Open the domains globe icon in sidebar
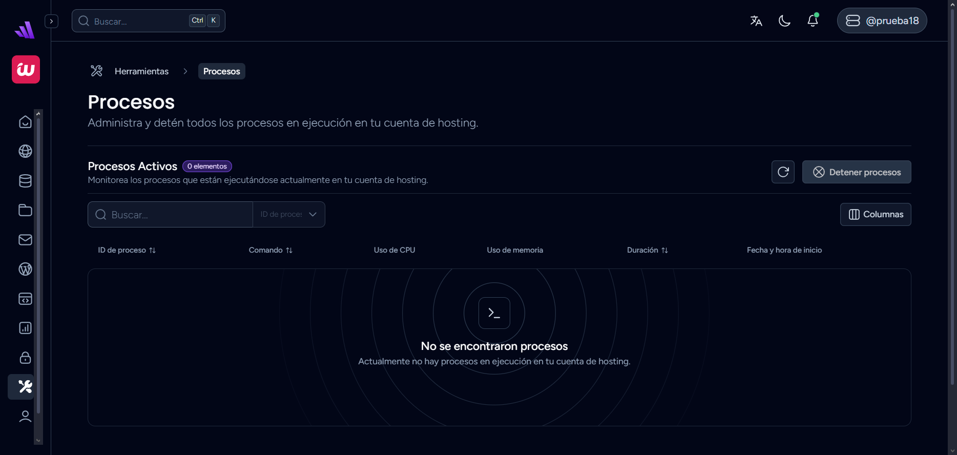Screen dimensions: 957x455 (x=25, y=151)
